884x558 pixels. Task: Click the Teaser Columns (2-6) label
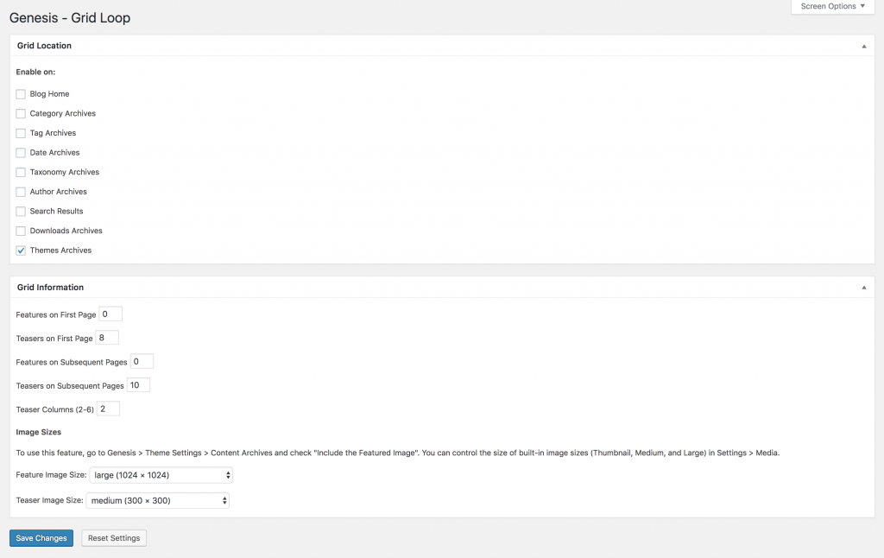(x=54, y=409)
